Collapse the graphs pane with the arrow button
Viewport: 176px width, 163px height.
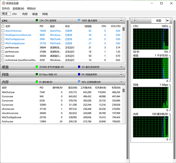pyautogui.click(x=135, y=21)
